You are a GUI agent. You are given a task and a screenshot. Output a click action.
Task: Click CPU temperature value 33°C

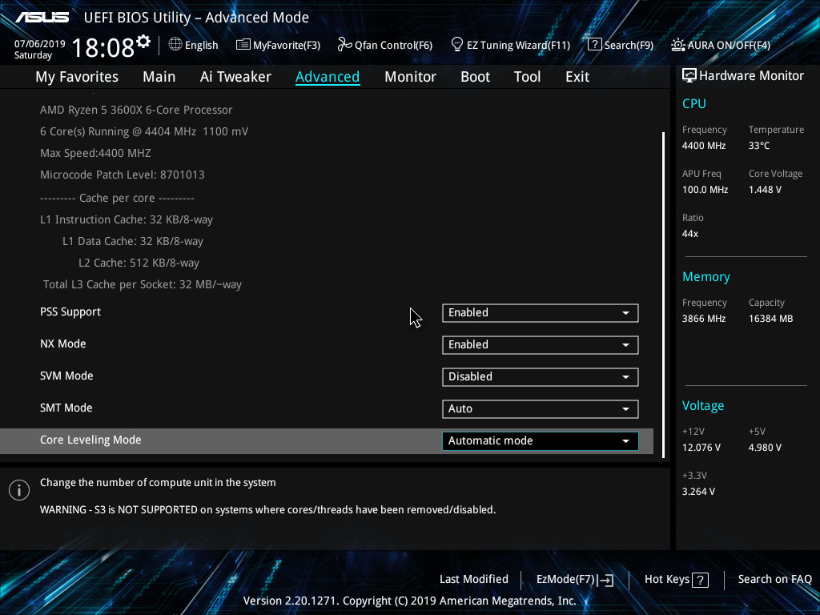tap(759, 146)
